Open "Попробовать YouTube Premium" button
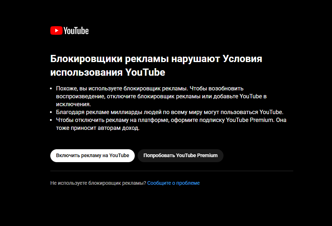The image size is (332, 226). pyautogui.click(x=180, y=156)
